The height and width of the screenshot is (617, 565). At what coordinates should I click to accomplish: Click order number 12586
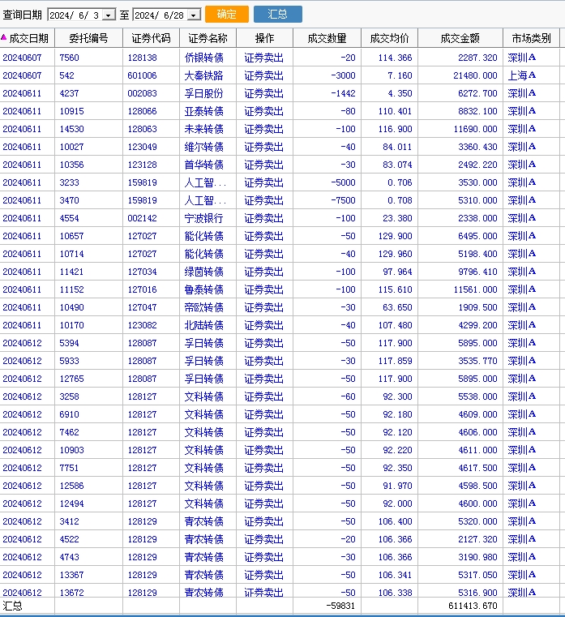[71, 486]
